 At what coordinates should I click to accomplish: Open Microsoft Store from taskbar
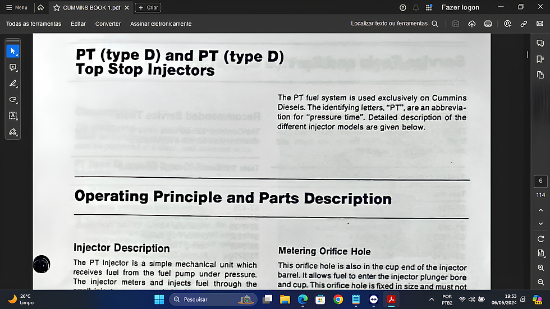[320, 299]
